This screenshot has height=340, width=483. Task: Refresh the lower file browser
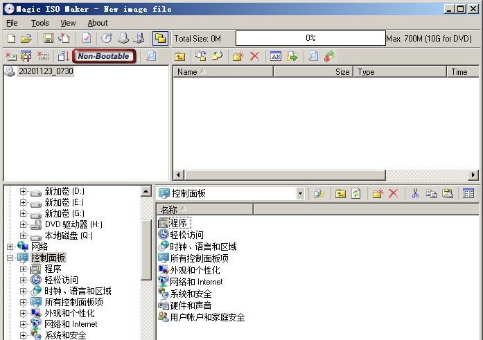click(356, 193)
